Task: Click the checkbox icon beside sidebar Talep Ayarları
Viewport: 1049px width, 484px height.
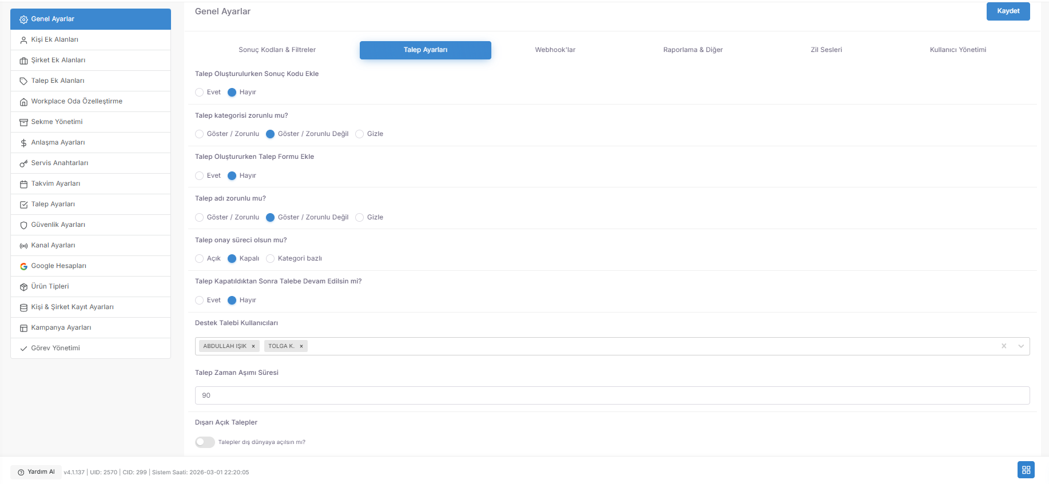Action: pyautogui.click(x=23, y=205)
